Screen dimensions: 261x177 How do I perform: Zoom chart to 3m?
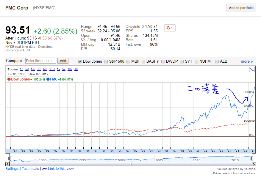tap(39, 69)
